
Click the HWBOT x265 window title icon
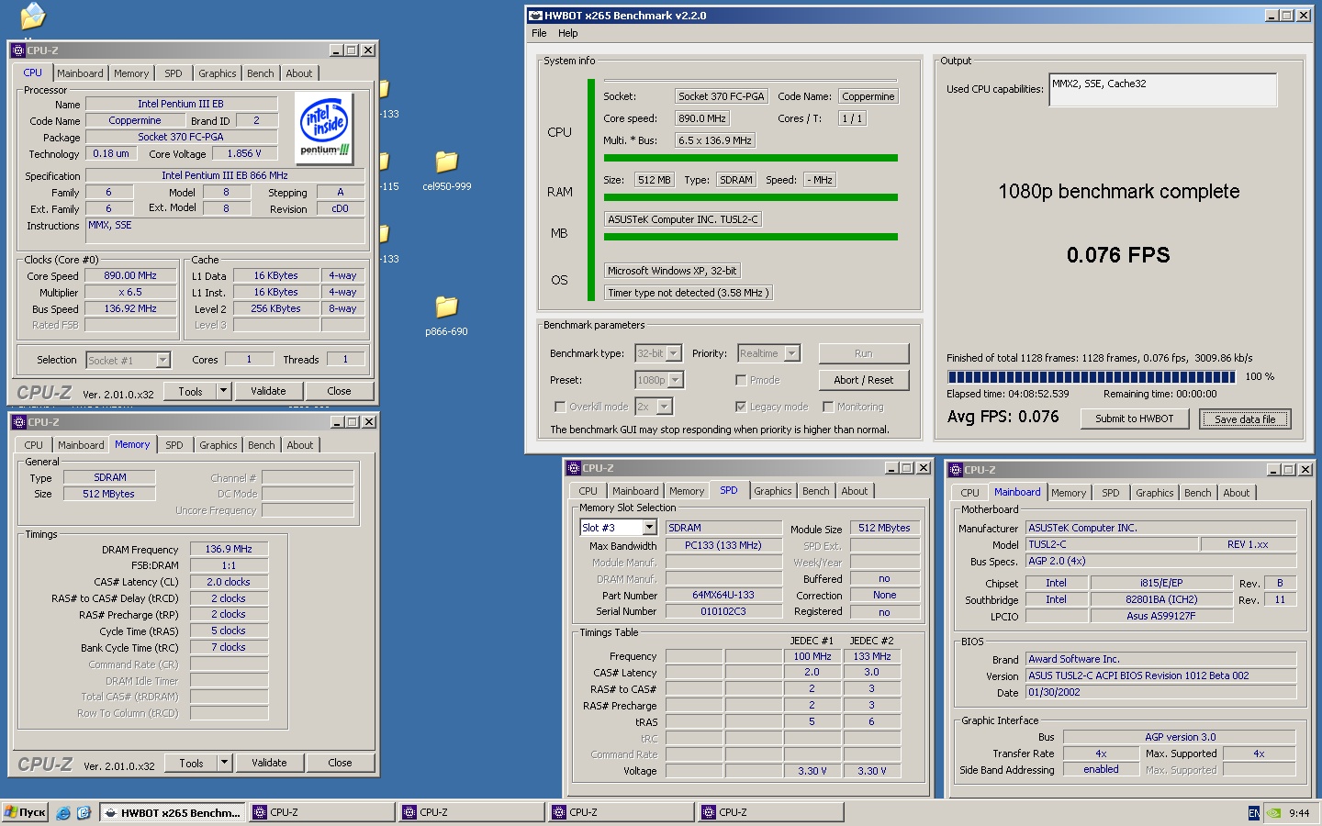[x=535, y=16]
